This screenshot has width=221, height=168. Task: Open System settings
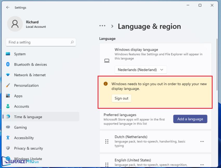pos(41,54)
